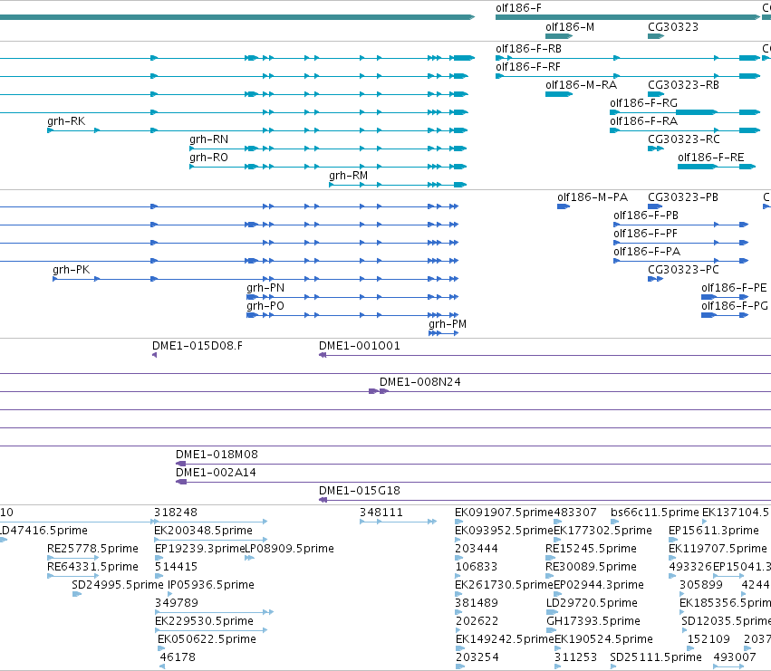Select the EP15611.3prime EST label
The height and width of the screenshot is (671, 771).
coord(714,531)
